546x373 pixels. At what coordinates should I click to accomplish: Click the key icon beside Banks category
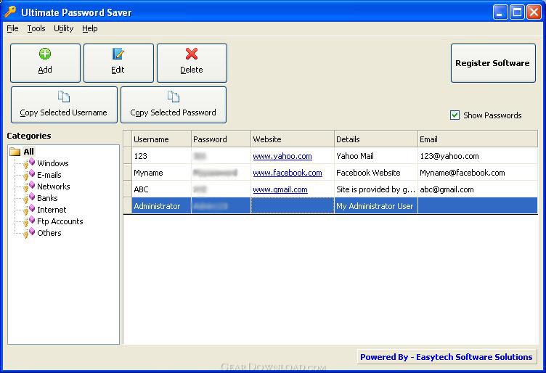click(29, 198)
